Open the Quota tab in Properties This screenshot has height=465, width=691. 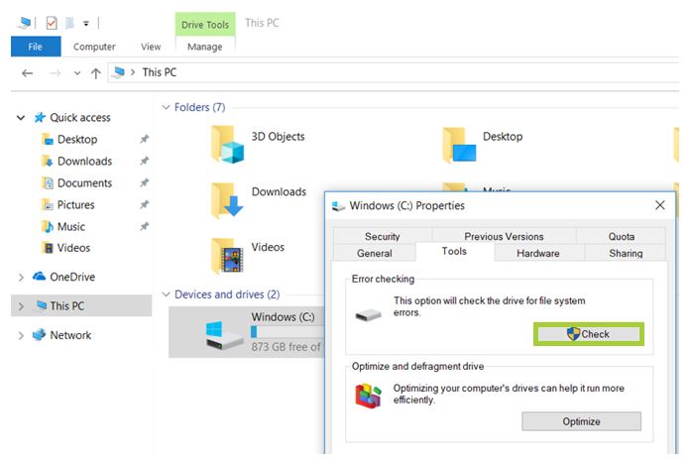(x=622, y=237)
